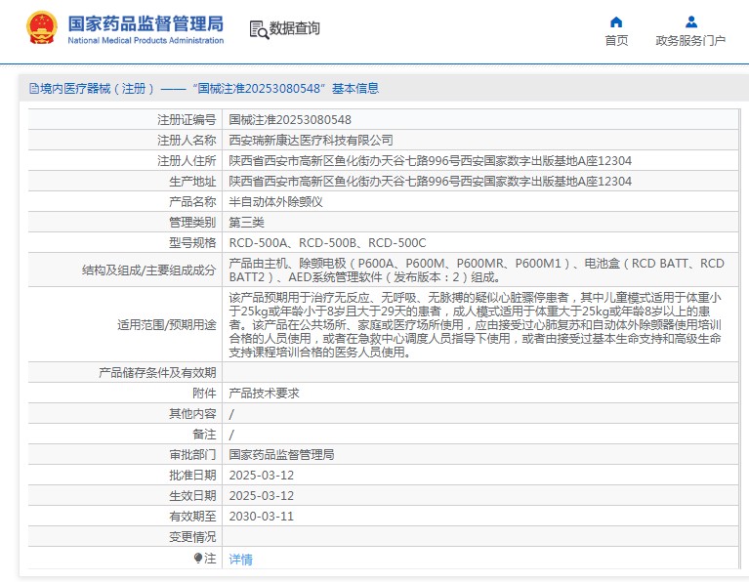Click the 详情 link

tap(240, 560)
